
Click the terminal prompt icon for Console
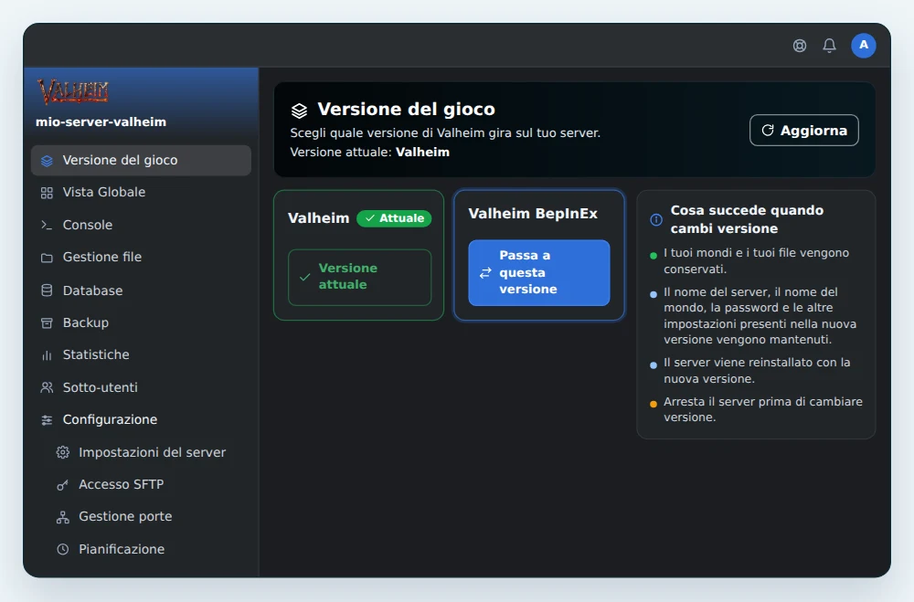48,225
